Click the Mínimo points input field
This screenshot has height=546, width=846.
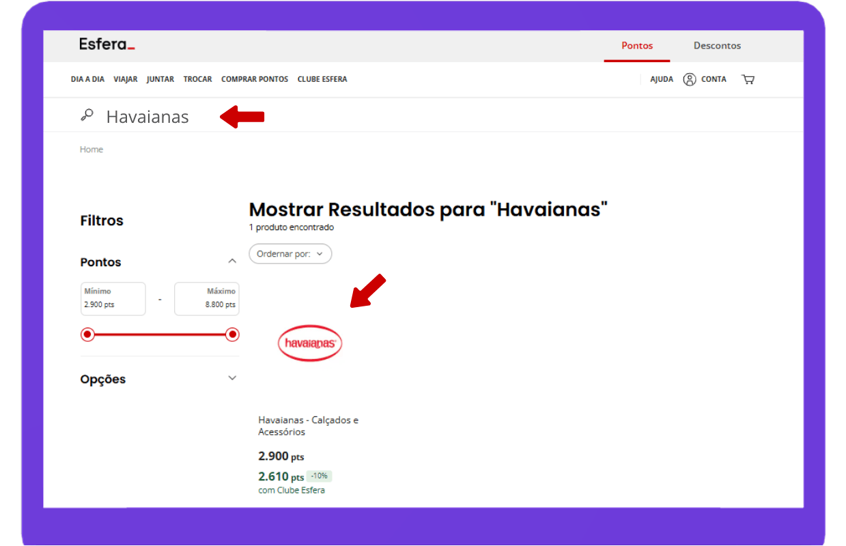113,299
